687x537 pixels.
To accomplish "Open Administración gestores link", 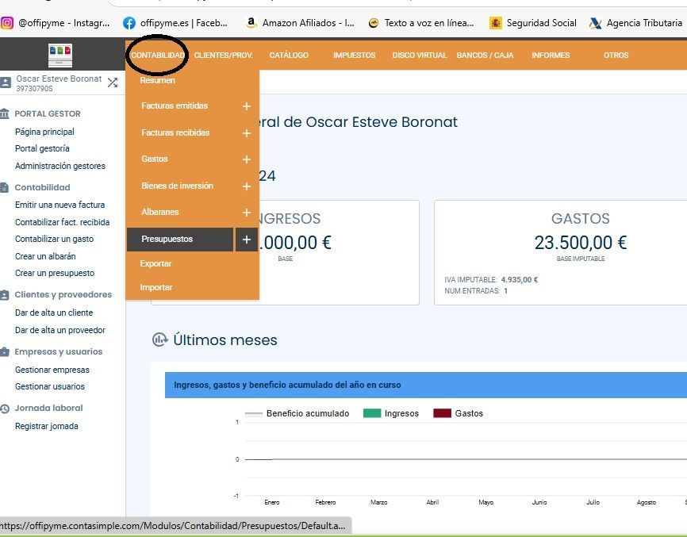I will point(60,166).
